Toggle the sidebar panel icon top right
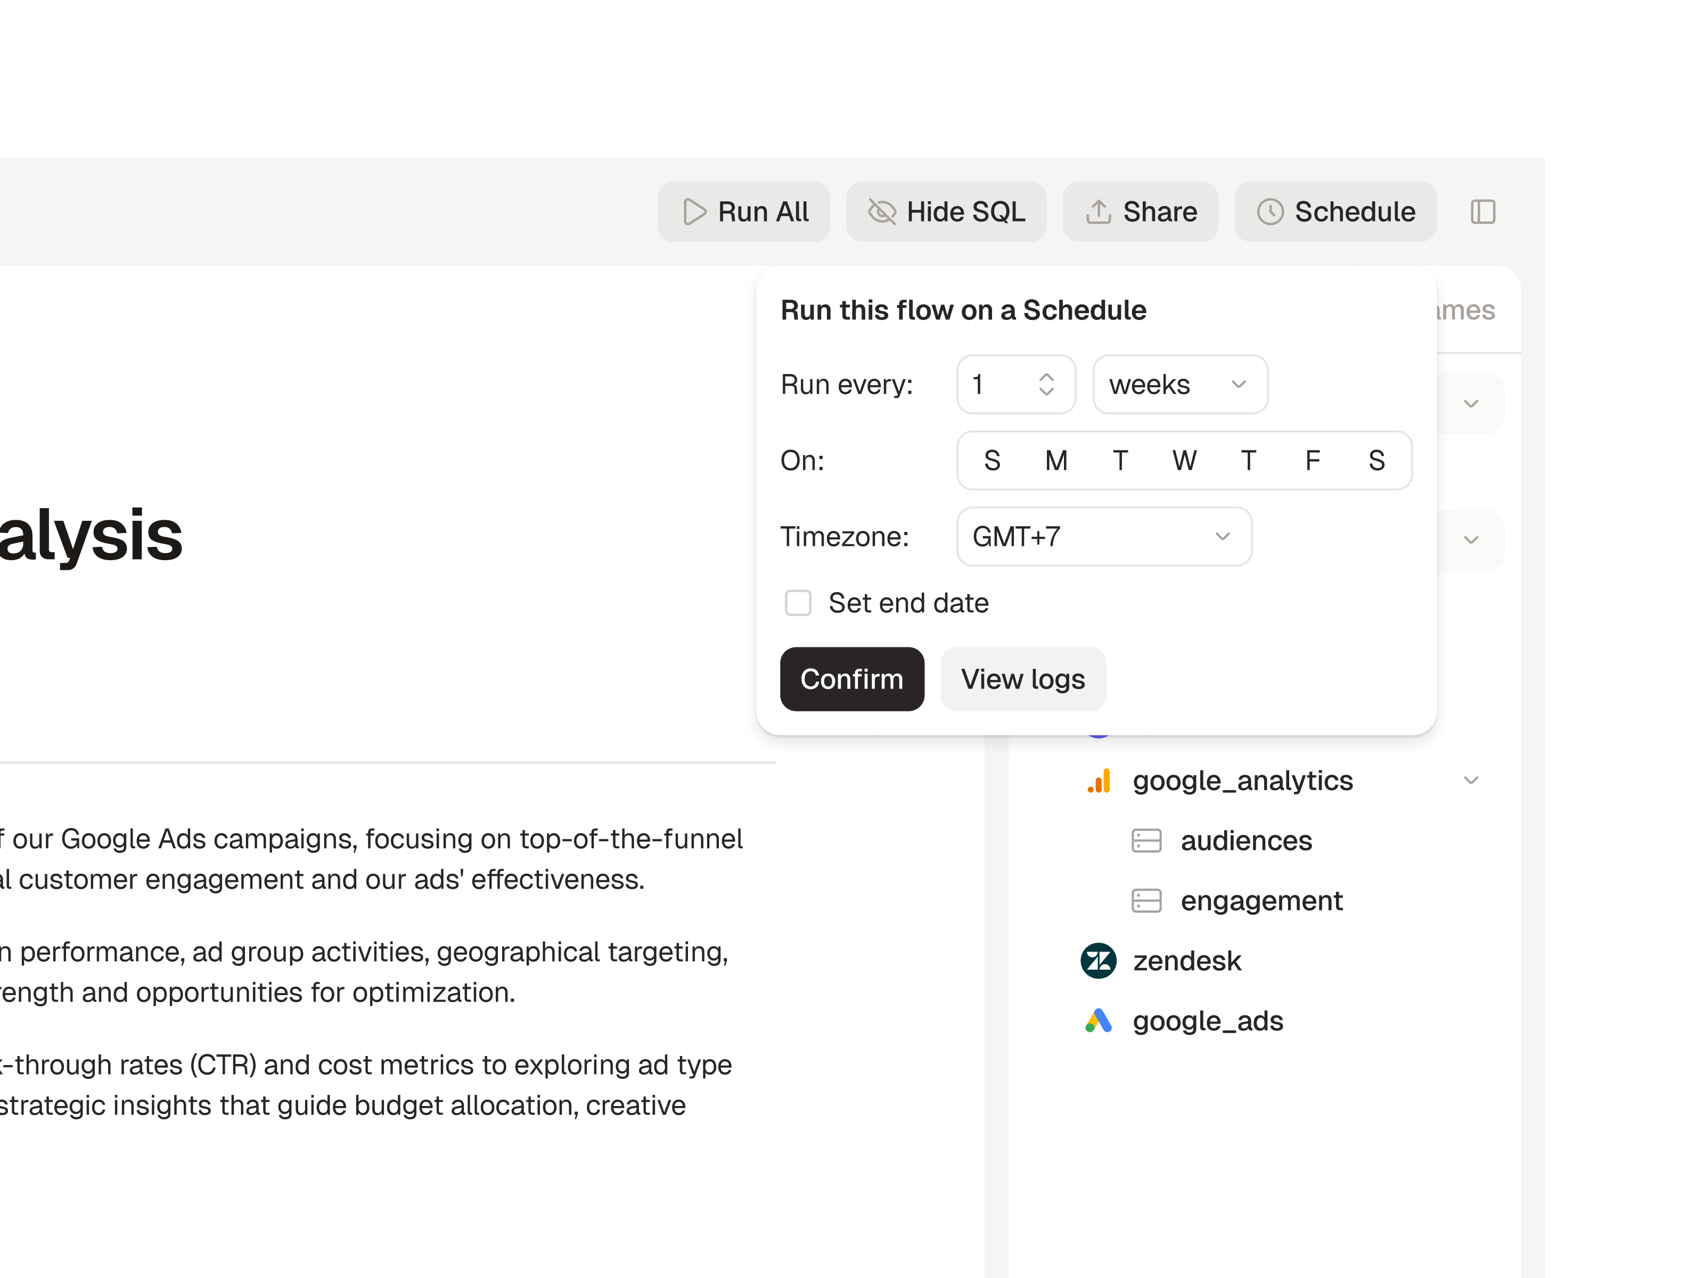Screen dimensions: 1704x1278 tap(1483, 211)
